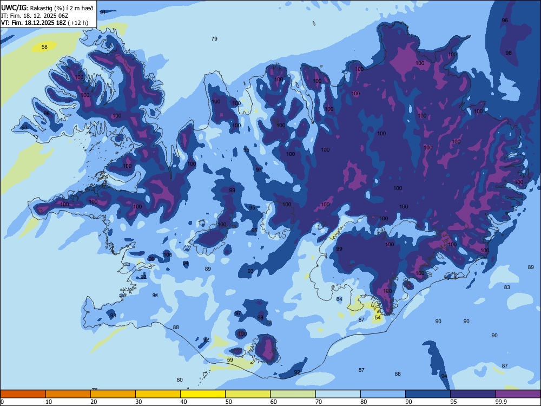The image size is (541, 406).
Task: Click the '84' humidity value
Action: click(x=339, y=299)
